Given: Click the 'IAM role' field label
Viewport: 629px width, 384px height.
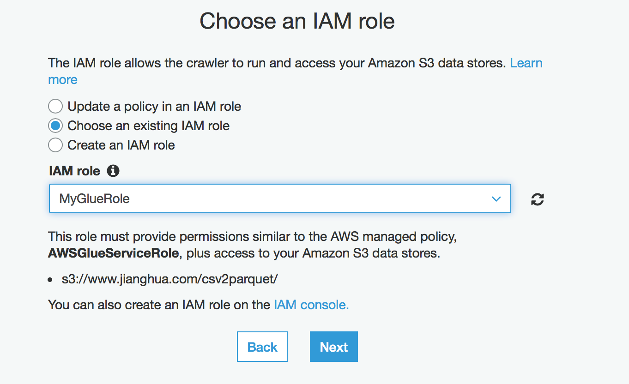Looking at the screenshot, I should click(x=74, y=171).
